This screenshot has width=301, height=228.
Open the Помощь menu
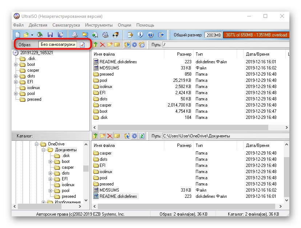(145, 25)
